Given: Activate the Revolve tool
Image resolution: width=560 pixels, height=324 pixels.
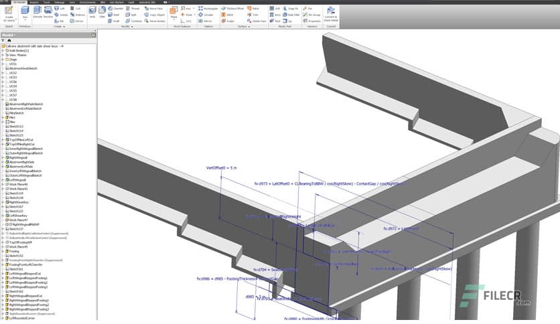Looking at the screenshot, I should point(48,13).
